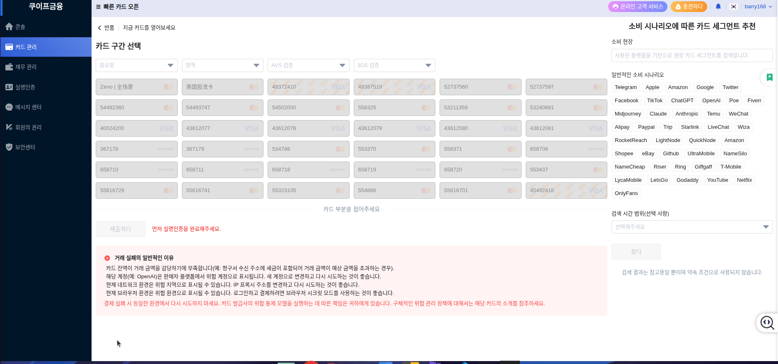
Task: Open the 3DS 검증 dropdown
Action: (394, 65)
